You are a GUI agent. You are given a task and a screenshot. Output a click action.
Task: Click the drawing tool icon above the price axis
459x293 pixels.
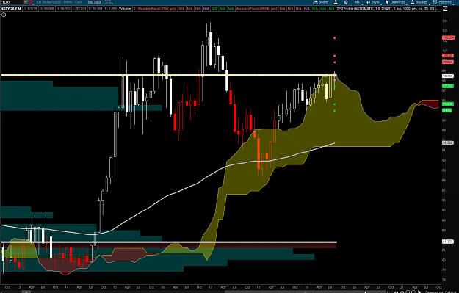[445, 9]
